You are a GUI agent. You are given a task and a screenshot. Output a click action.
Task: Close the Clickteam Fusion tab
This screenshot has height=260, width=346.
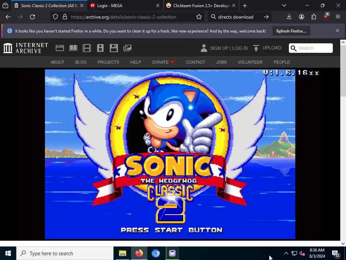pyautogui.click(x=234, y=5)
